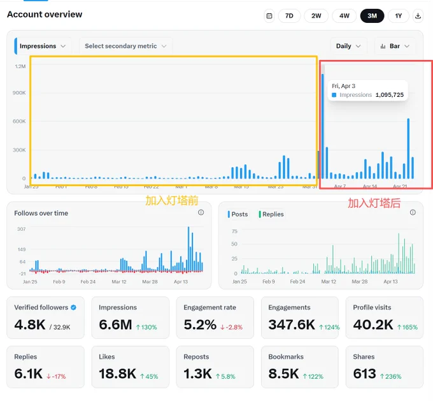Show info for Follows over time

point(201,212)
